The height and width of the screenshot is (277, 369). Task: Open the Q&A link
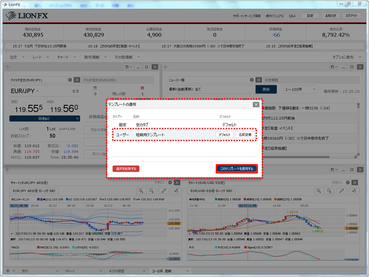tap(292, 16)
